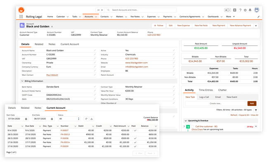
Task: Check the Call the customer task checkbox
Action: tap(193, 127)
